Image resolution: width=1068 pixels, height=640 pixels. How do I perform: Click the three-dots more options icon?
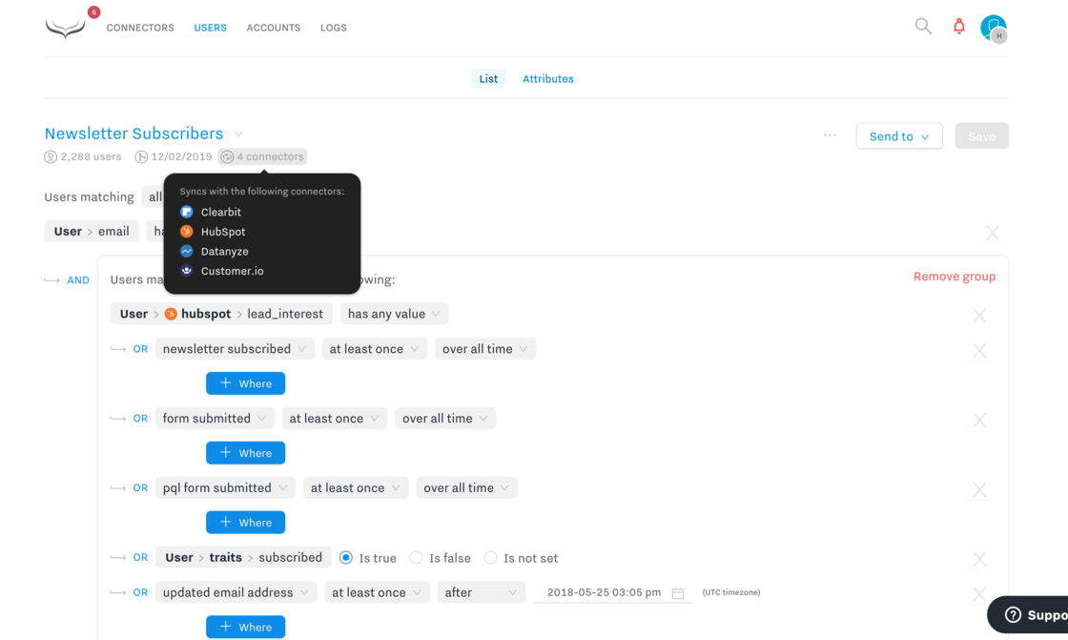(830, 135)
